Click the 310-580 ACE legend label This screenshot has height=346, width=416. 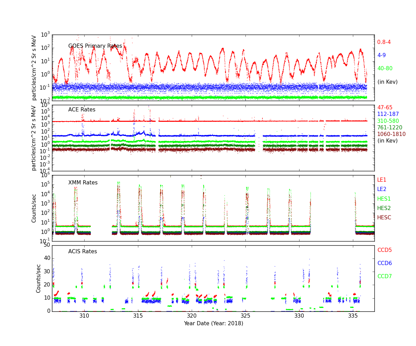click(x=388, y=121)
